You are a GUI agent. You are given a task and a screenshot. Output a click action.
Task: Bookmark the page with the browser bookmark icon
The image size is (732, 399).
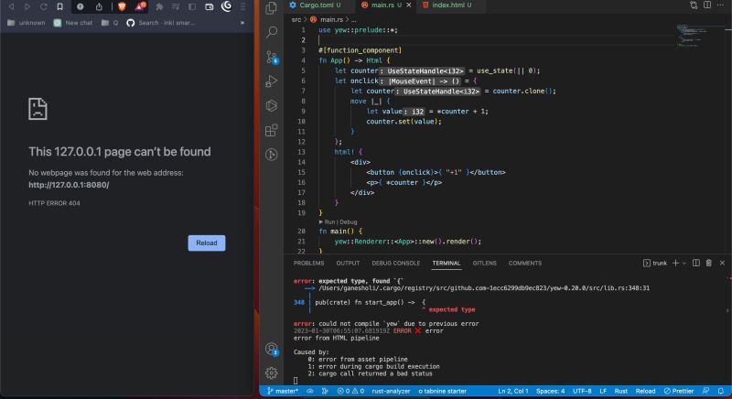[x=59, y=6]
